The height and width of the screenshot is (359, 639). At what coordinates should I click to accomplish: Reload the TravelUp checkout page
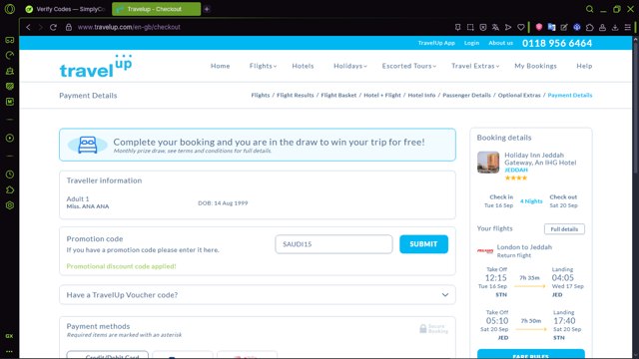53,27
